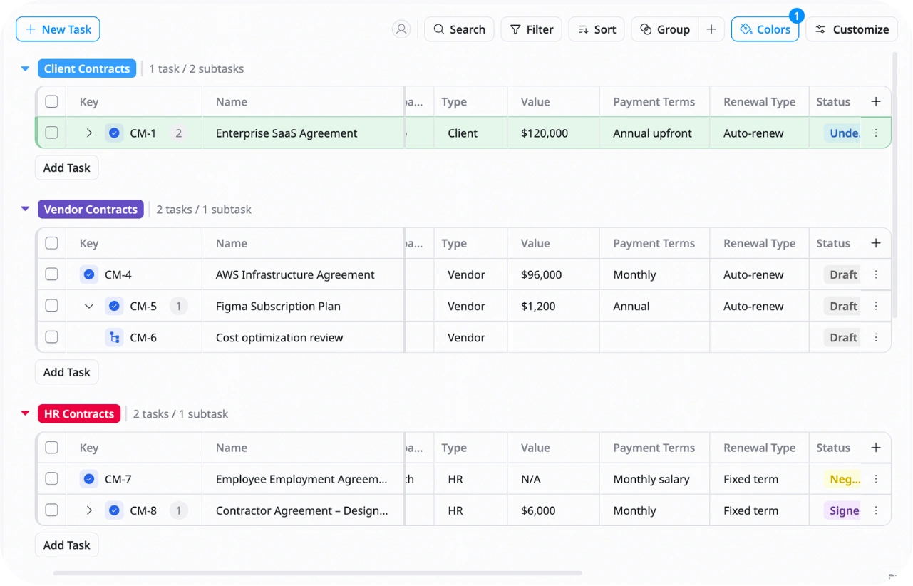This screenshot has height=586, width=913.
Task: Click the task type icon for CM-7
Action: [89, 479]
